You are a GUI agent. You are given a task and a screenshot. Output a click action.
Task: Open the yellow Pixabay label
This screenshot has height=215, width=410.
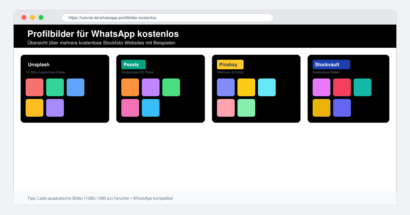[230, 64]
